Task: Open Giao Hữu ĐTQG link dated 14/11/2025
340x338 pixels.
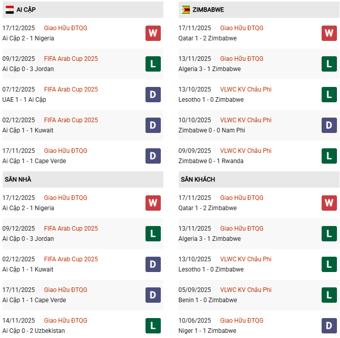Action: pyautogui.click(x=65, y=321)
